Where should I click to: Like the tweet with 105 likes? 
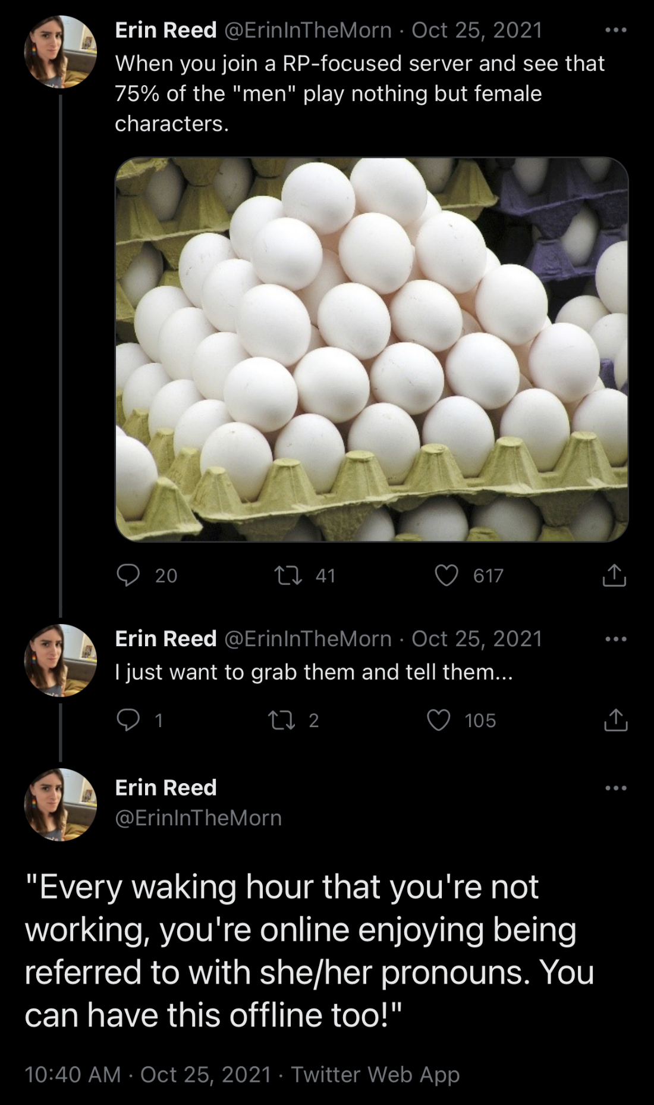pos(439,721)
